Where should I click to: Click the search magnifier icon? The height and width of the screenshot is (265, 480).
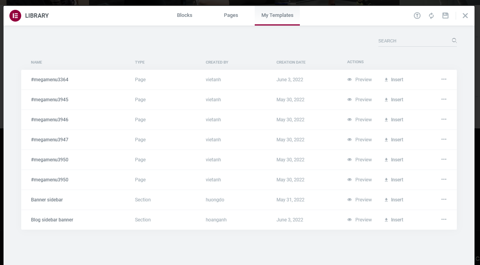[454, 40]
